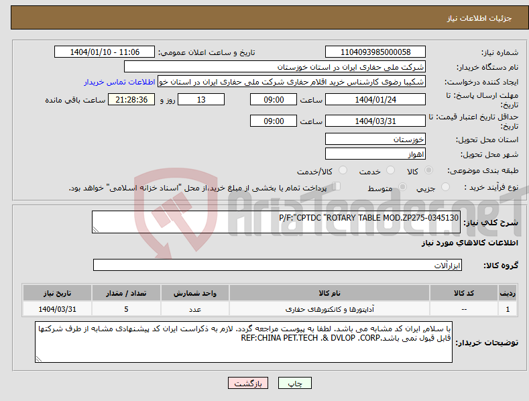Click the remaining time field 21:28:36
Screen dimensions: 529x401
tap(131, 99)
